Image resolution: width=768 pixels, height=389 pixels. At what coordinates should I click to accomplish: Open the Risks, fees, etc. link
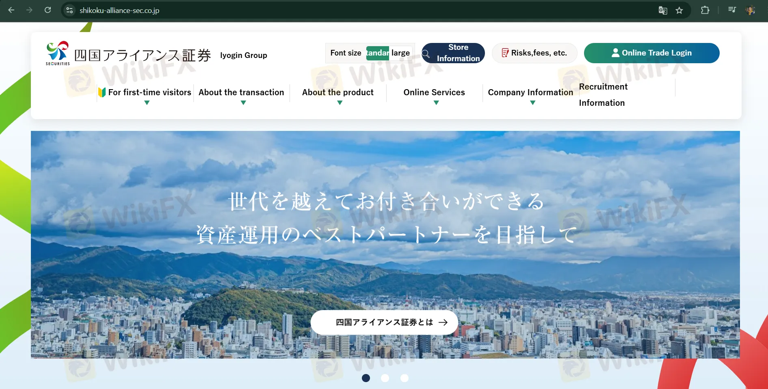[x=534, y=53]
